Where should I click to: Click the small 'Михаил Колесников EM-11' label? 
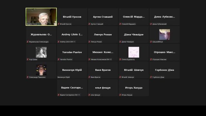(101, 60)
